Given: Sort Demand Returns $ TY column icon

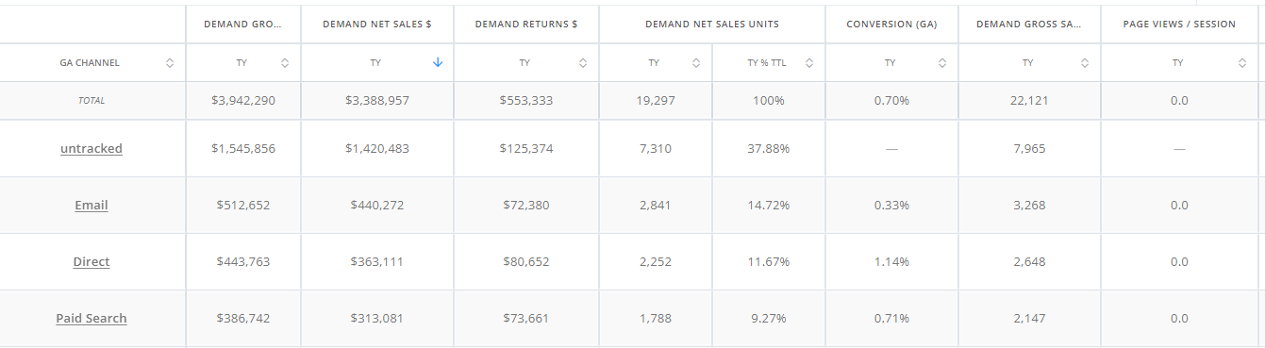Looking at the screenshot, I should [x=583, y=63].
